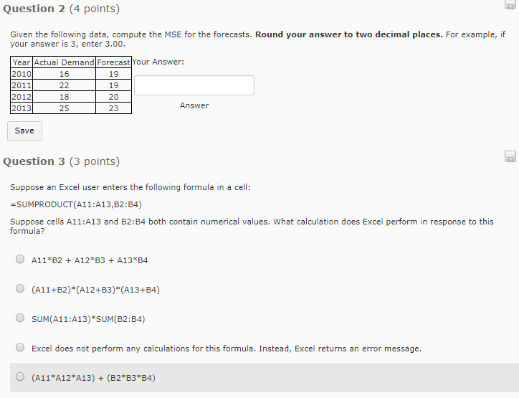Viewport: 519px width, 398px height.
Task: Select the Excel returns an error message option
Action: tap(20, 347)
